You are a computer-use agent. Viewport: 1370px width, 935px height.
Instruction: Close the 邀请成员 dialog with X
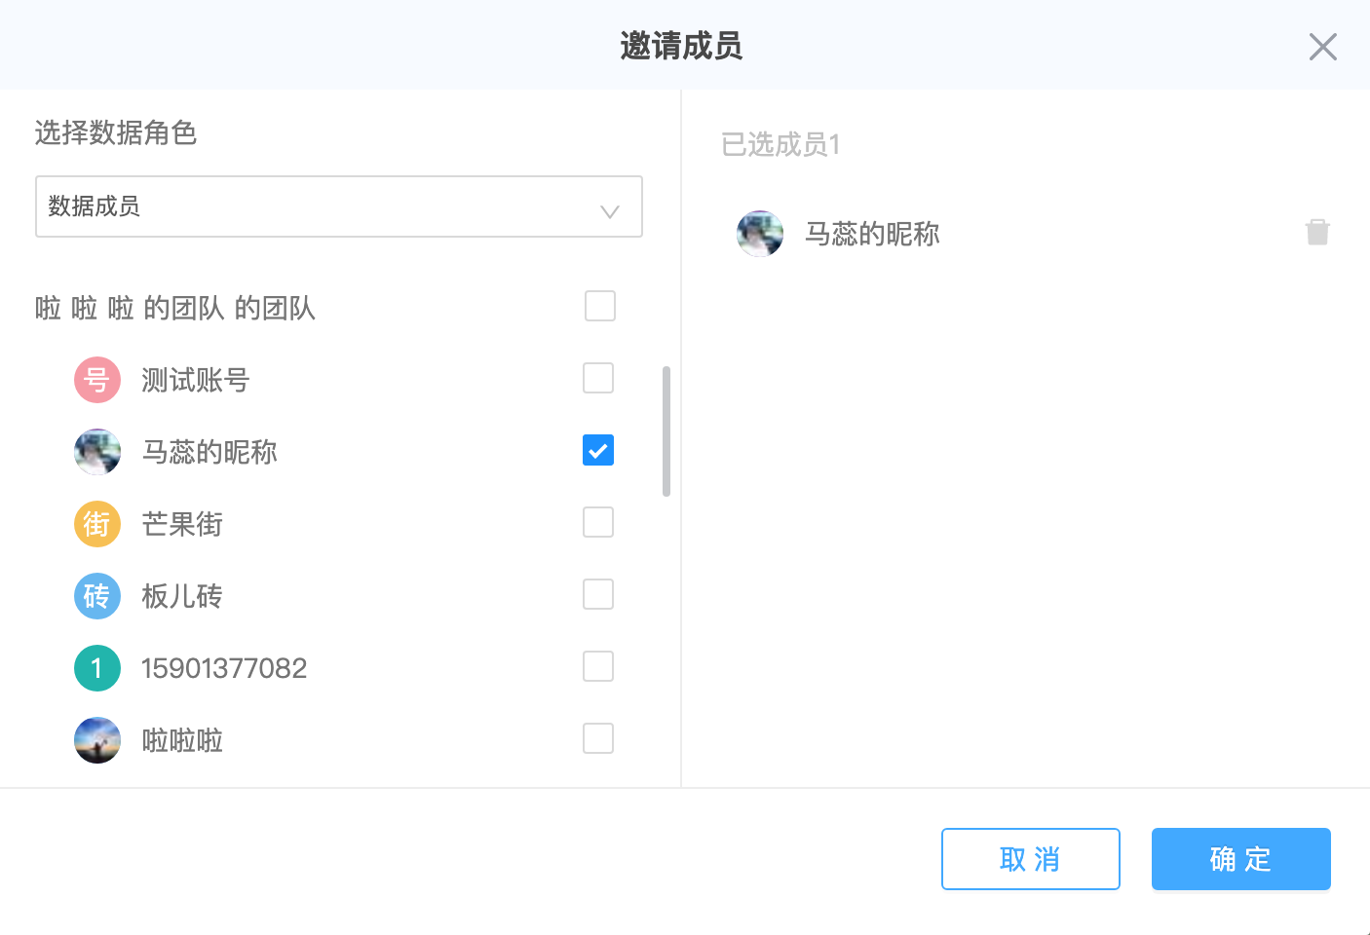pos(1322,47)
